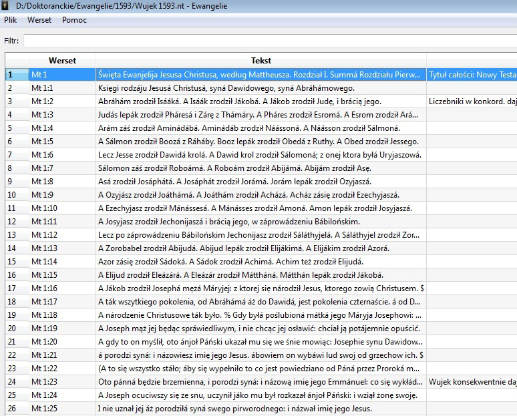Select the Mt 1:3 verse cell
Viewport: 517px width, 416px height.
(x=62, y=115)
